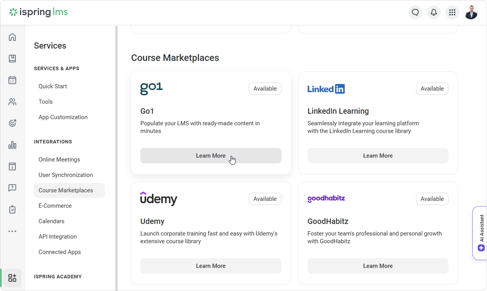
Task: Click the chat messages icon in header
Action: [415, 12]
